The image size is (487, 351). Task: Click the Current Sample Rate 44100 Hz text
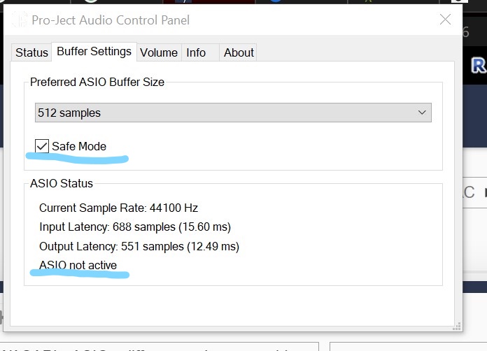tap(118, 208)
